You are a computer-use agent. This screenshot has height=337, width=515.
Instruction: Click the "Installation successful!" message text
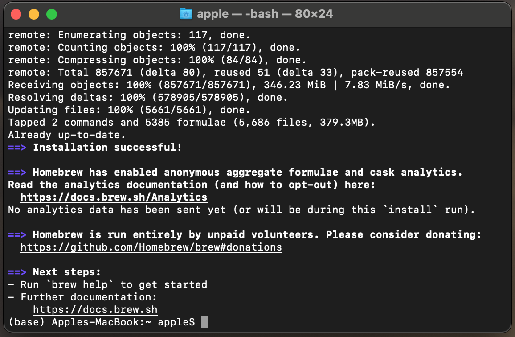[x=107, y=148]
